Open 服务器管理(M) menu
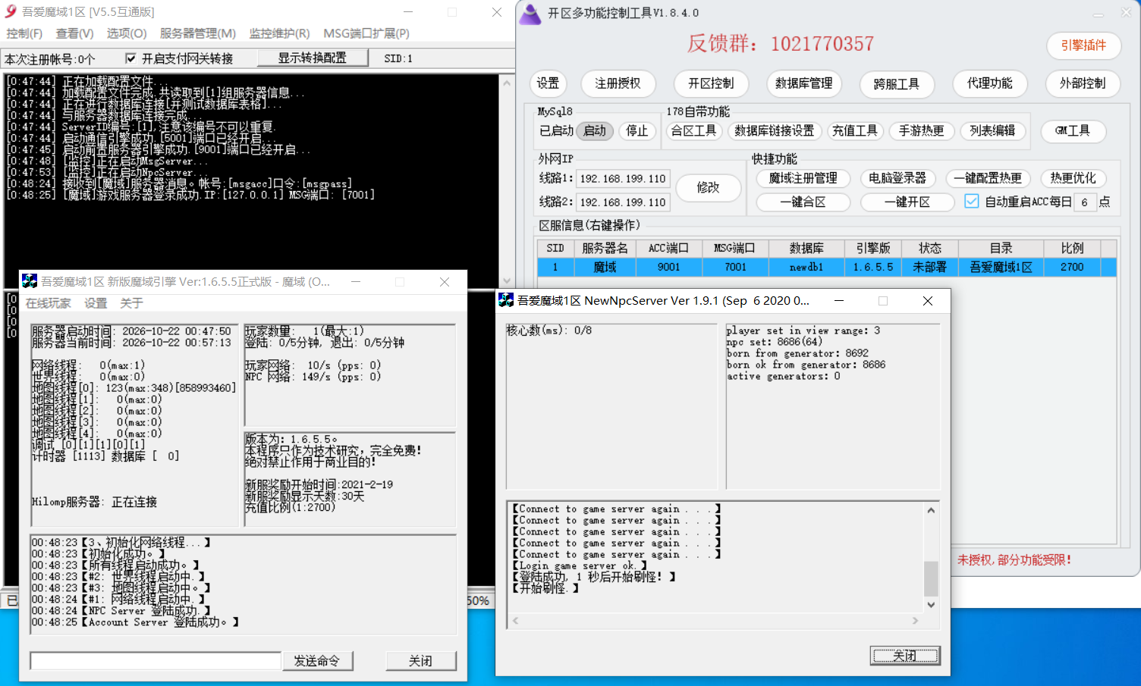The width and height of the screenshot is (1141, 686). click(x=197, y=33)
